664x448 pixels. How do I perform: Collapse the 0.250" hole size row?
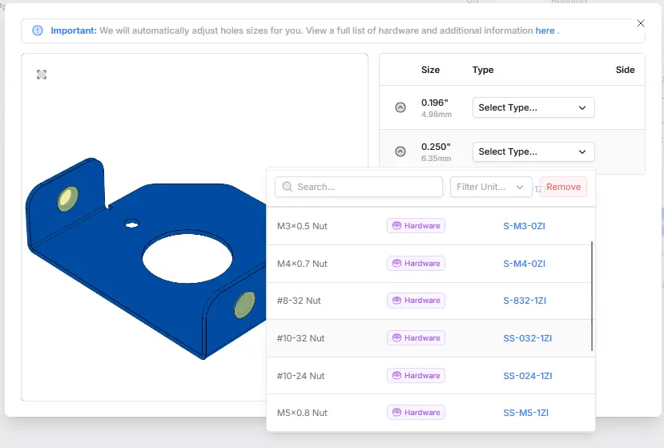(x=400, y=151)
